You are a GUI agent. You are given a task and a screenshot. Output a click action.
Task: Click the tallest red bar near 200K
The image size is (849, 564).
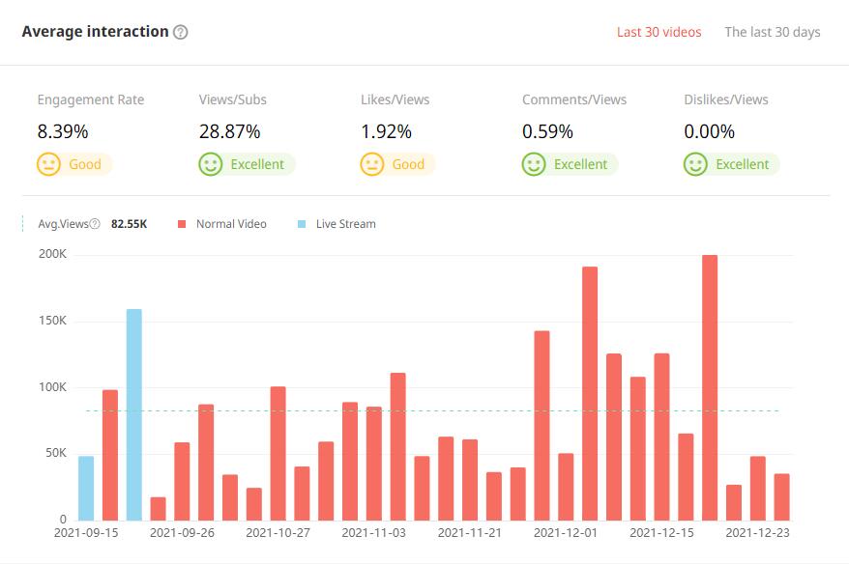click(x=710, y=386)
